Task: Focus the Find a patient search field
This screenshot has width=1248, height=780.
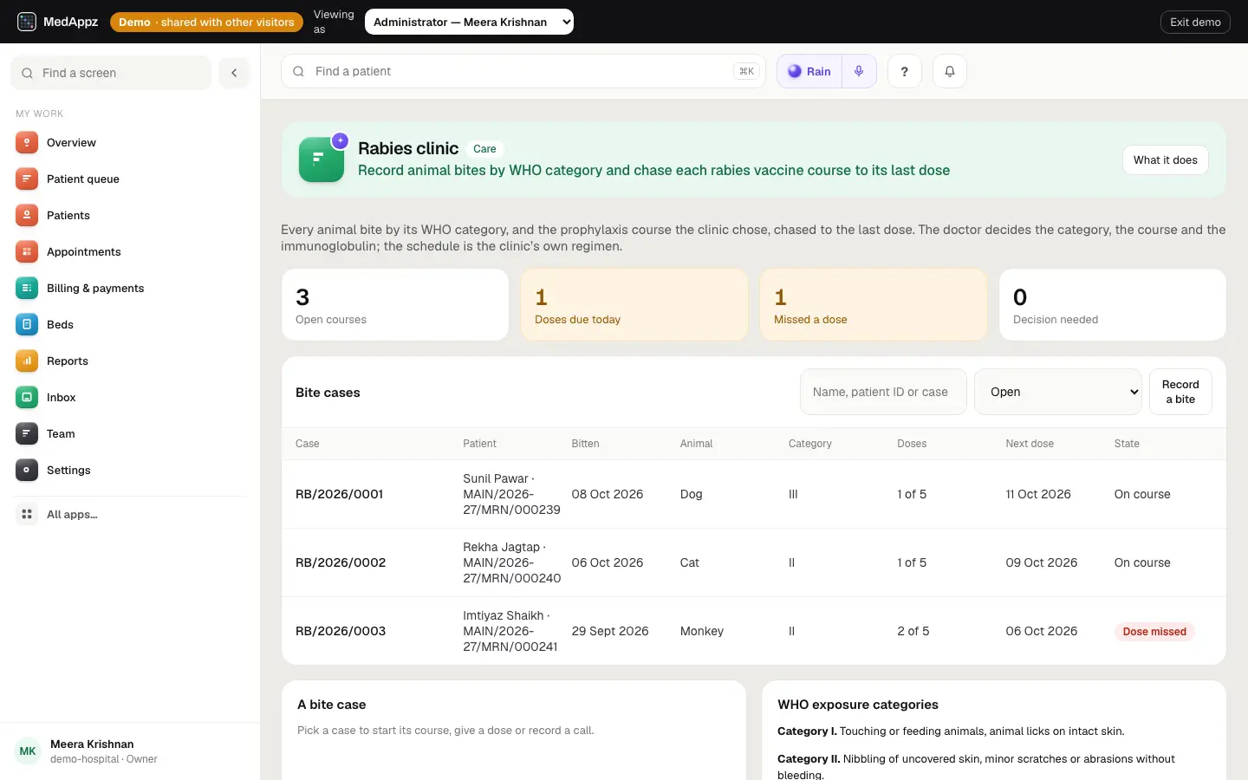Action: click(523, 71)
